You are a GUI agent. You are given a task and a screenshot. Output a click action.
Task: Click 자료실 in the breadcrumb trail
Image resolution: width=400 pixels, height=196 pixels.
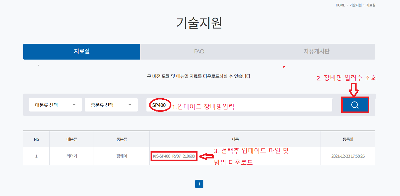[371, 5]
